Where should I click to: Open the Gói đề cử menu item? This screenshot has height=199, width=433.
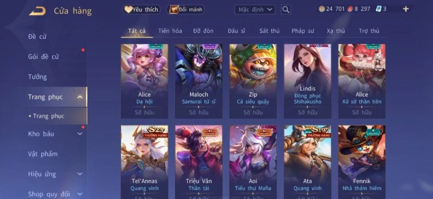coord(43,57)
